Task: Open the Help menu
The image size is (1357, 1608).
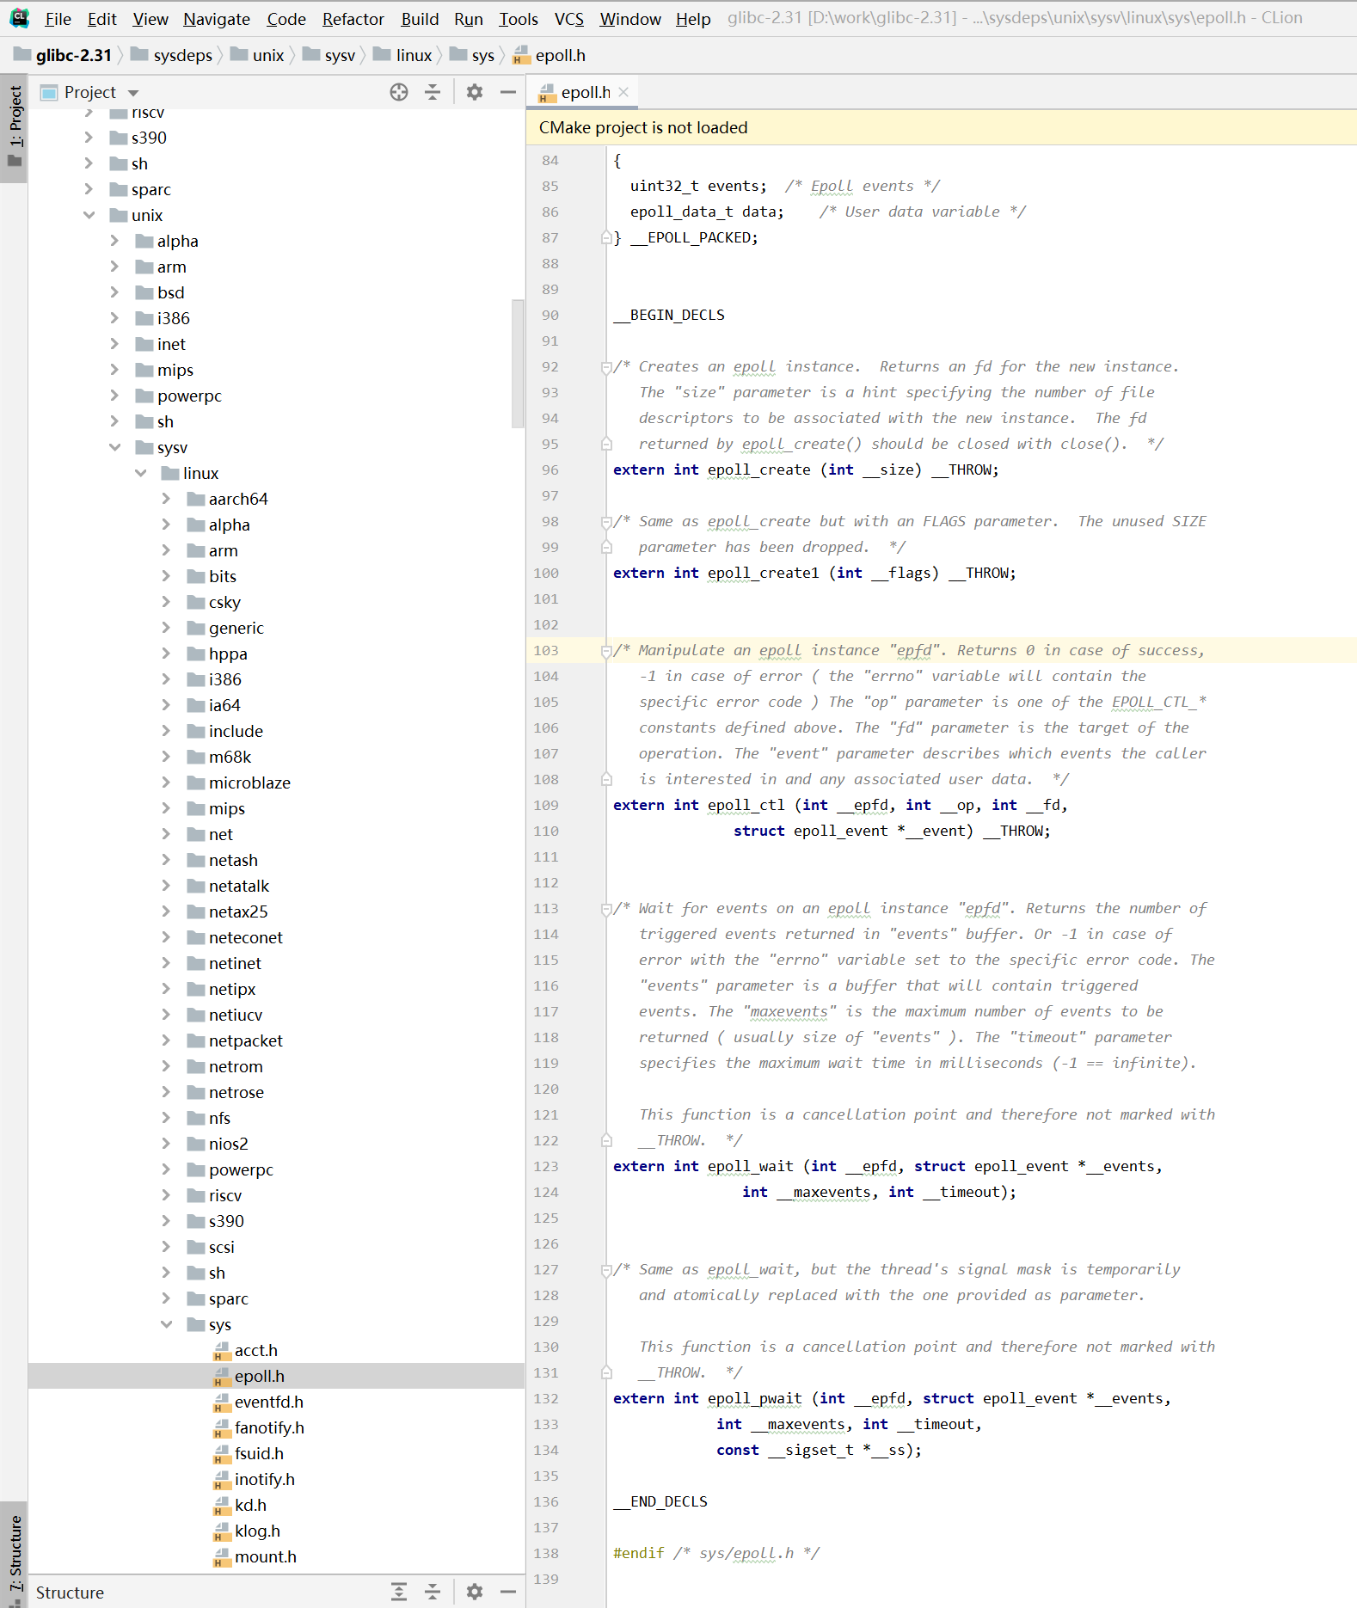Action: point(693,19)
